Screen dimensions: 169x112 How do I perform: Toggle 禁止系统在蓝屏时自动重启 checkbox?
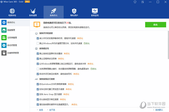click(x=38, y=54)
